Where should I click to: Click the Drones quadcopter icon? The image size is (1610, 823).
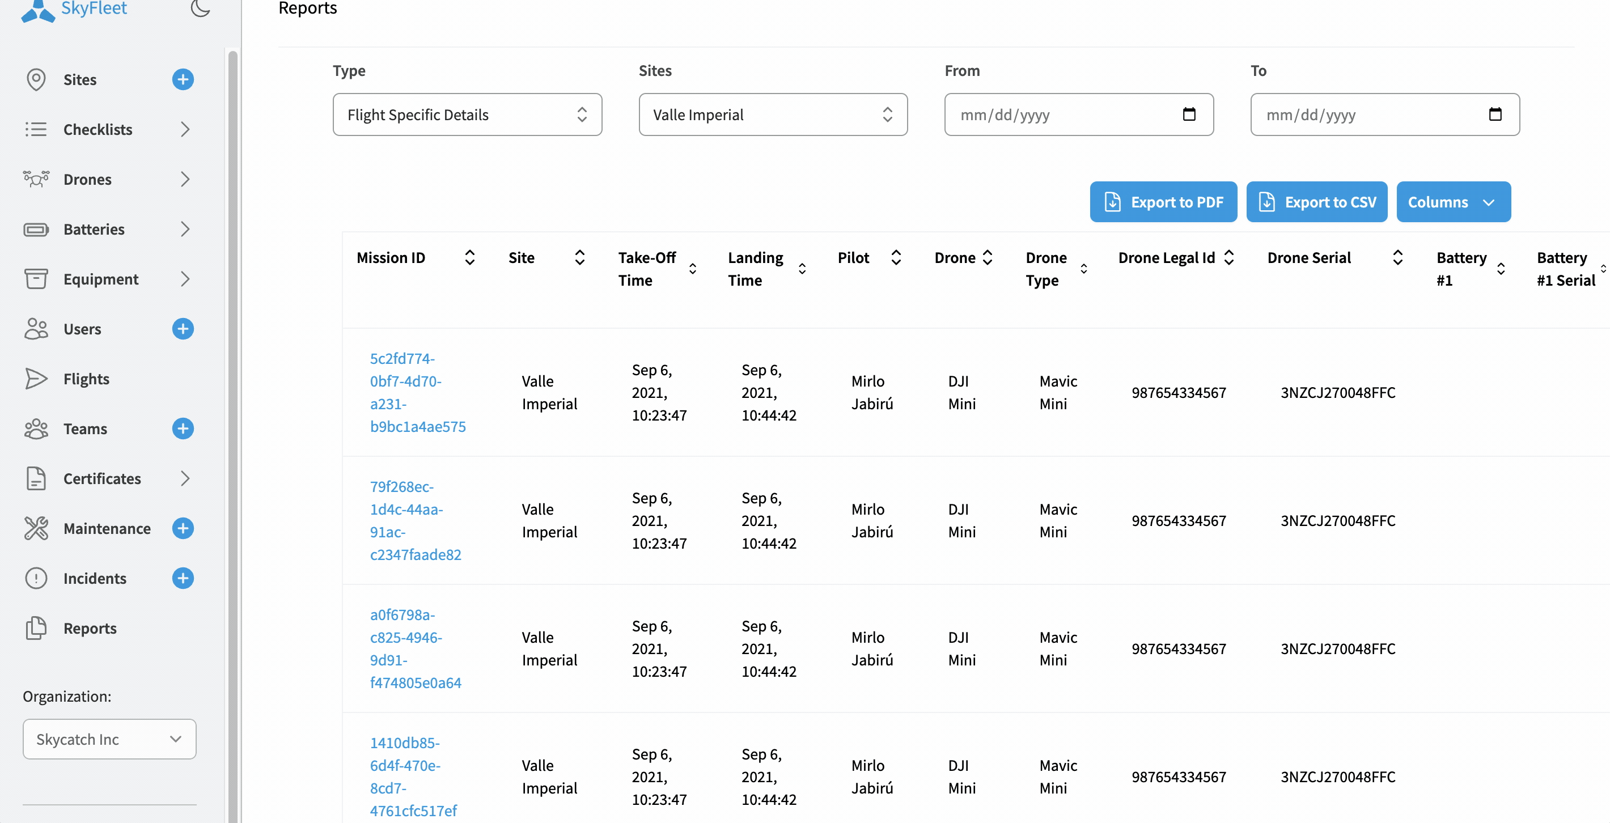[x=36, y=179]
